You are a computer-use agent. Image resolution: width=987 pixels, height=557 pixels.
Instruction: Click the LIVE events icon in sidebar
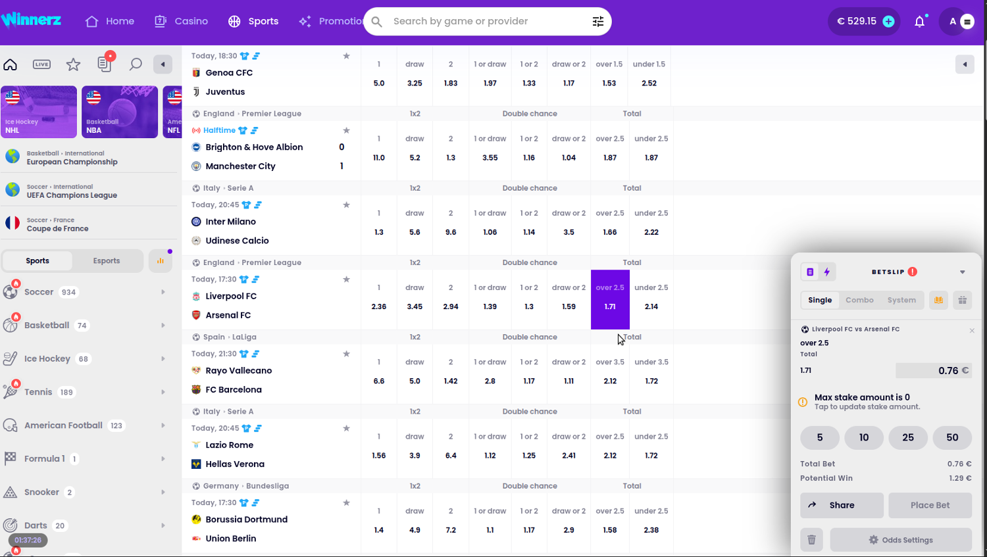pyautogui.click(x=41, y=64)
